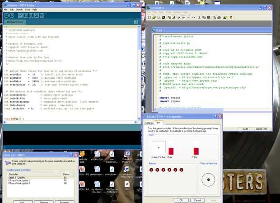Switch to the Settings tab in Saitek properties
Viewport: 280px width, 203px height.
click(149, 123)
